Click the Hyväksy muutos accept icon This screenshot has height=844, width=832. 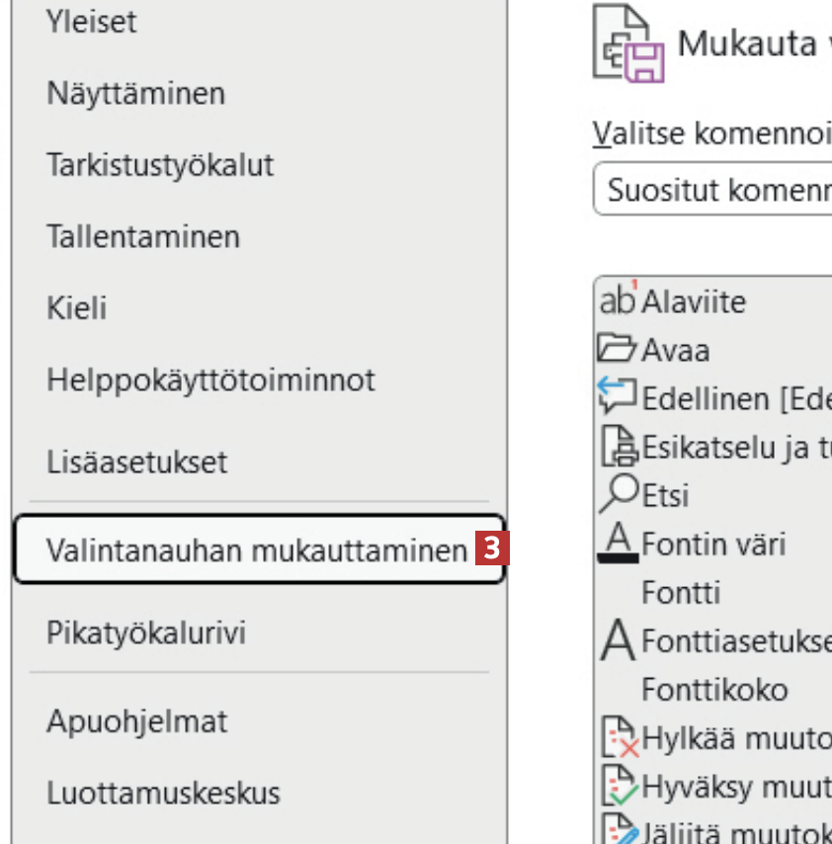pyautogui.click(x=619, y=786)
